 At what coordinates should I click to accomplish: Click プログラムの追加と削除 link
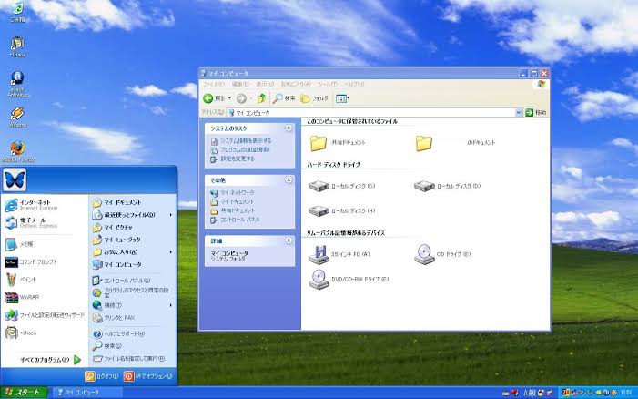click(245, 149)
